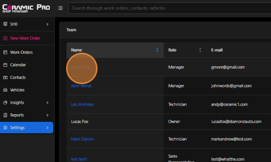Click johnwords@gmail.com email cell
This screenshot has height=162, width=271.
pyautogui.click(x=231, y=86)
